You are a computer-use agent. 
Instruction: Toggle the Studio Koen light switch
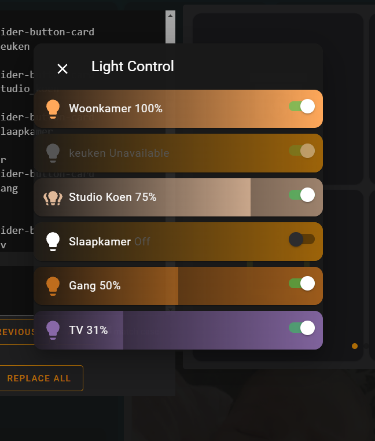pos(302,195)
